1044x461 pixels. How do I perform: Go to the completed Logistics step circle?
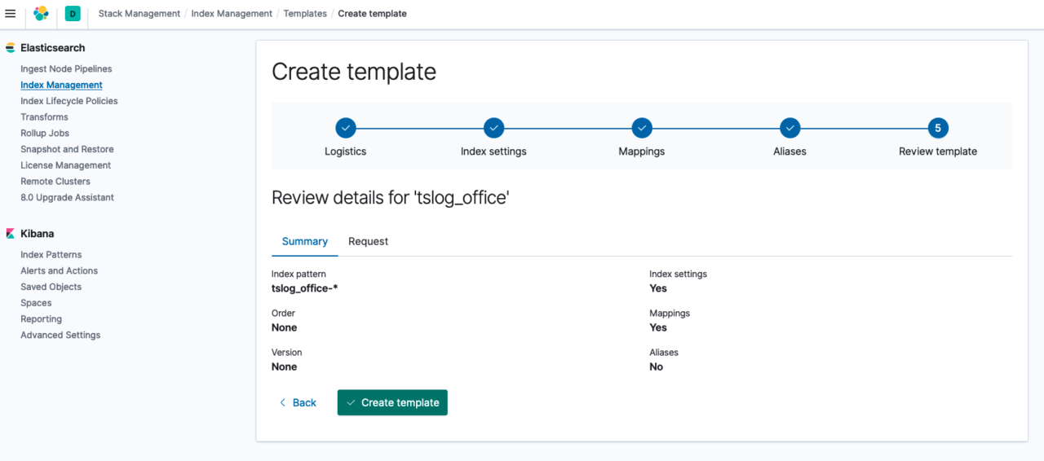tap(346, 128)
